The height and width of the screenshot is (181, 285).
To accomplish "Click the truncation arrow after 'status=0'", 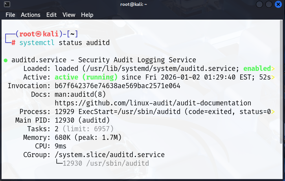I will pyautogui.click(x=273, y=112).
